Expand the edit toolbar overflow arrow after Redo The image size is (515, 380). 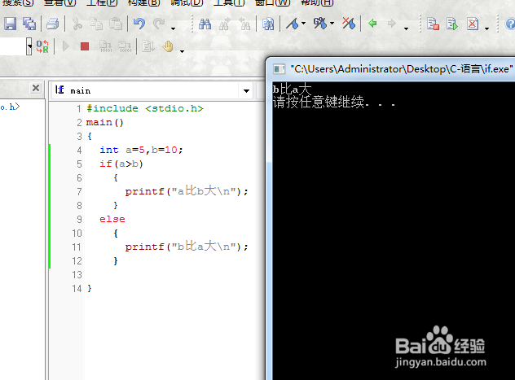coord(173,28)
